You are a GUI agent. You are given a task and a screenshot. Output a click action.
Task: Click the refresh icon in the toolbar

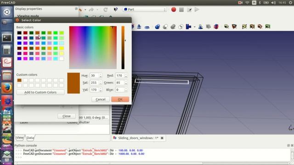tap(106, 10)
